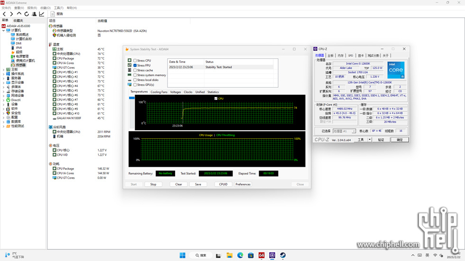Screen dimensions: 465x261
Task: Select the 操作系统 Windows logo item
Action: 9,74
